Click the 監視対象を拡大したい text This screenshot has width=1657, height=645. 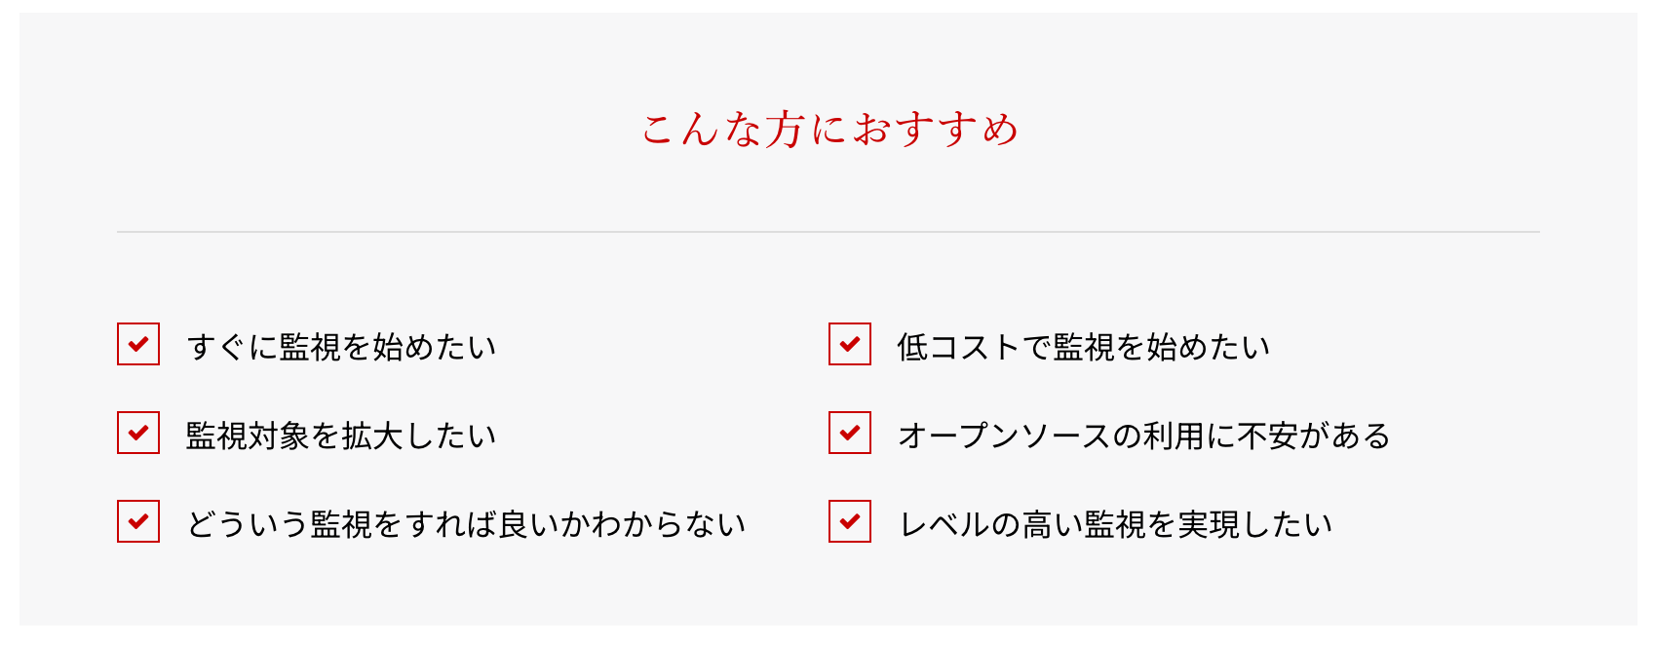tap(341, 436)
